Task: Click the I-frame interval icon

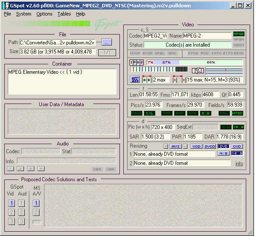Action: 179,79
